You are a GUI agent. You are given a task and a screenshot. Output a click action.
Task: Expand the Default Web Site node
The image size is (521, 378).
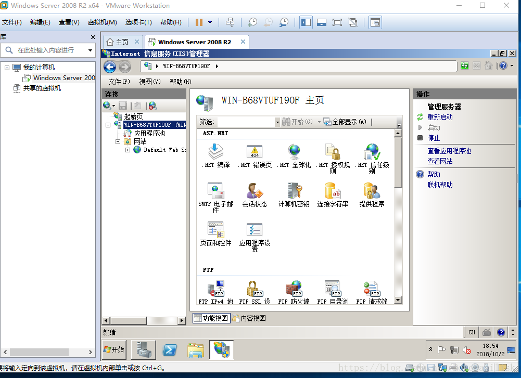point(128,150)
